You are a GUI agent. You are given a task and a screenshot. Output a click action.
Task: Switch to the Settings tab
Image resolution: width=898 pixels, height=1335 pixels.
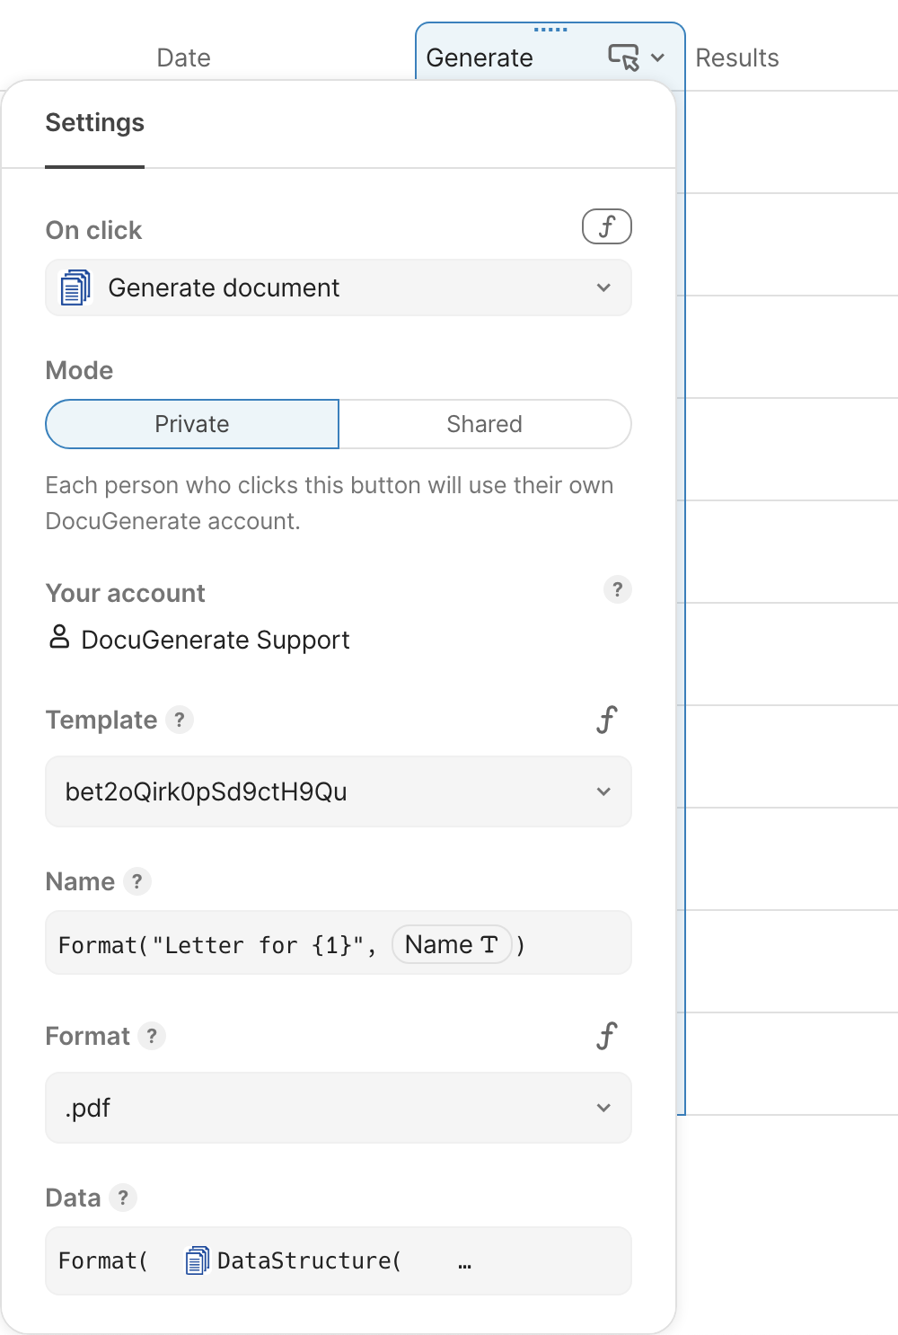click(94, 123)
